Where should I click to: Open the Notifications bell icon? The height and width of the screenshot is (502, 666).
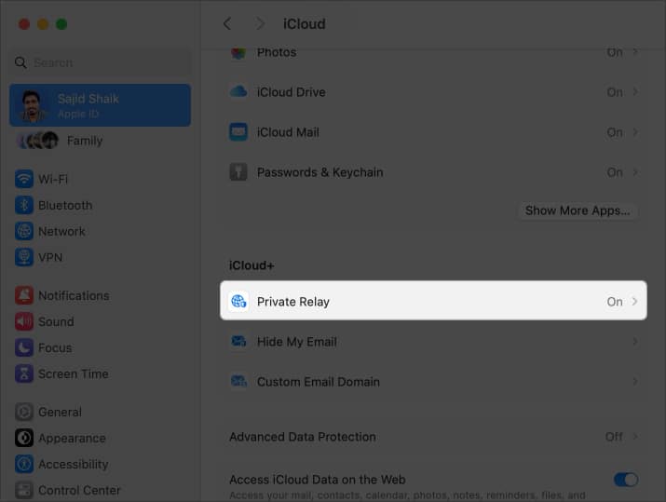24,295
